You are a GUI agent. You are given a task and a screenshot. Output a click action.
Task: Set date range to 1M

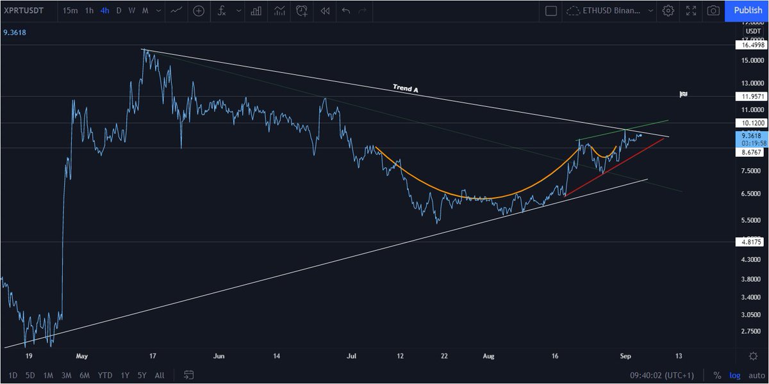(x=49, y=375)
